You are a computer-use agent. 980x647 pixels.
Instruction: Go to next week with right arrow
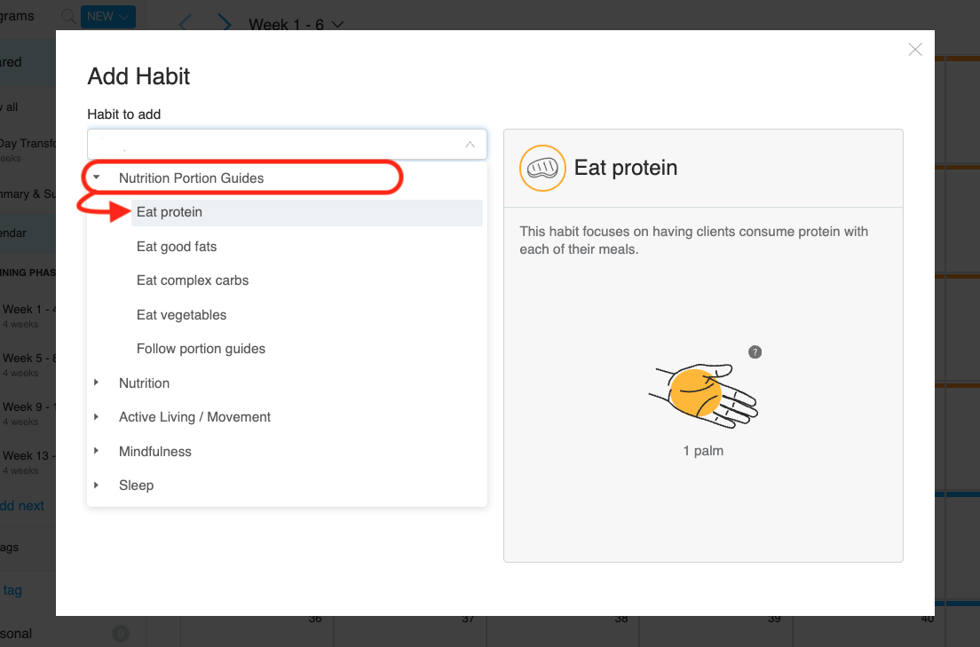(225, 24)
